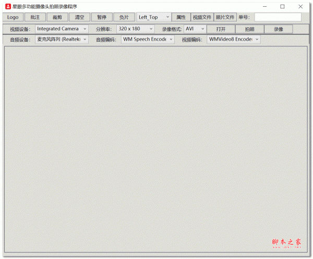Viewport: 313px width, 259px height.
Task: Open the Left_Top position dropdown
Action: pyautogui.click(x=154, y=17)
